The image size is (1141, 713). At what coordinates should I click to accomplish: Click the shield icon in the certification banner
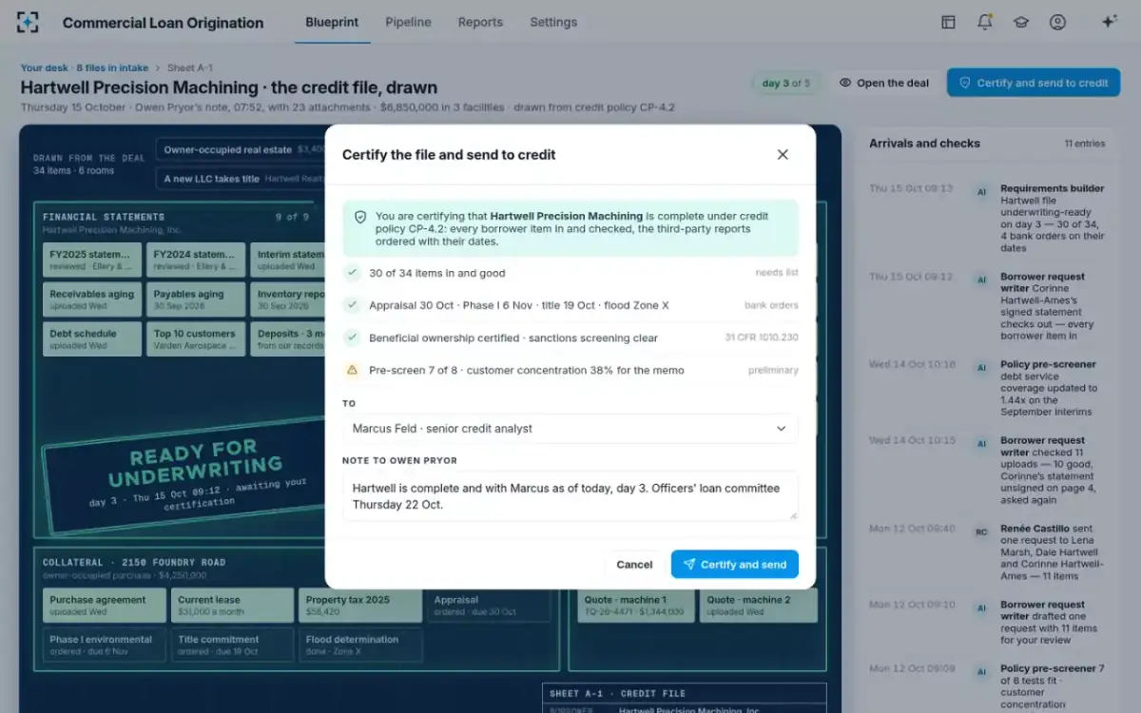tap(360, 217)
